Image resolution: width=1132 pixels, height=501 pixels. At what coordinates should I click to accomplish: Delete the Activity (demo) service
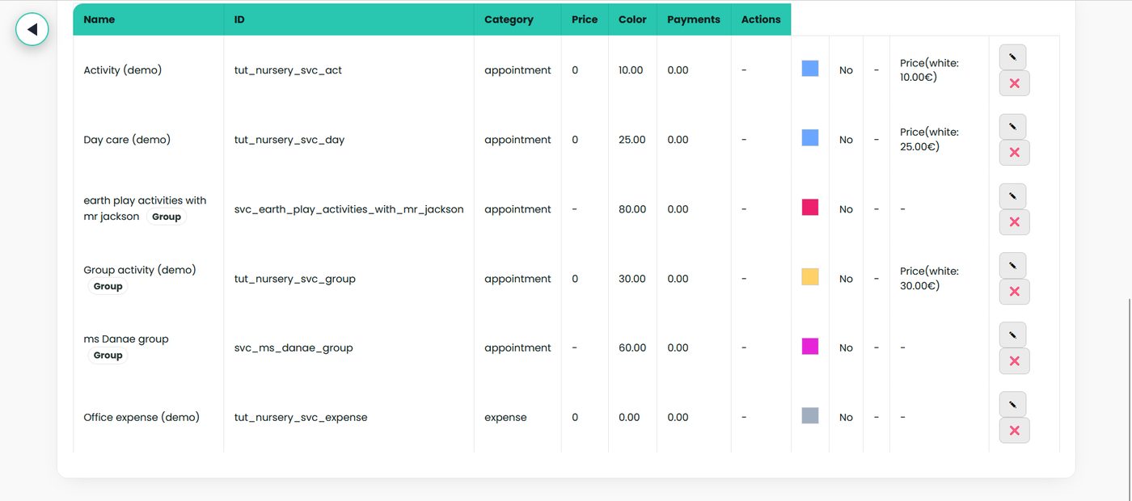tap(1014, 83)
